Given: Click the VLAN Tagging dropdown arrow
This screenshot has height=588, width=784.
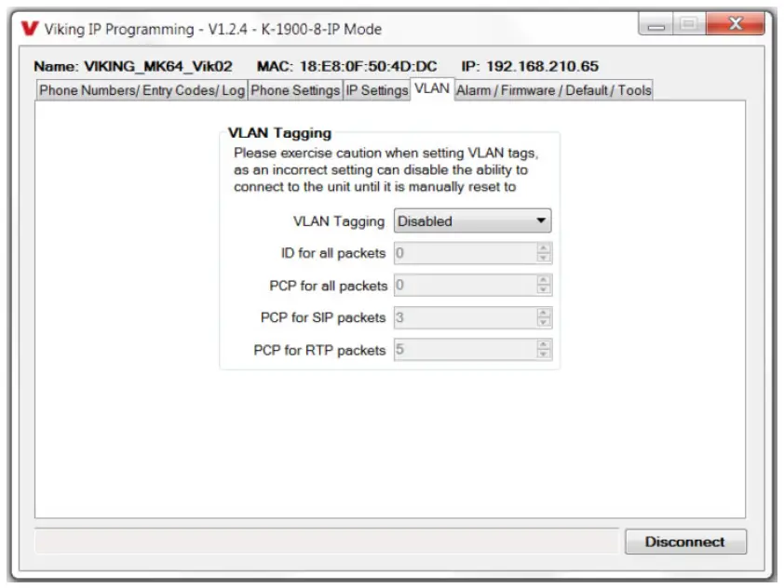Looking at the screenshot, I should (540, 220).
